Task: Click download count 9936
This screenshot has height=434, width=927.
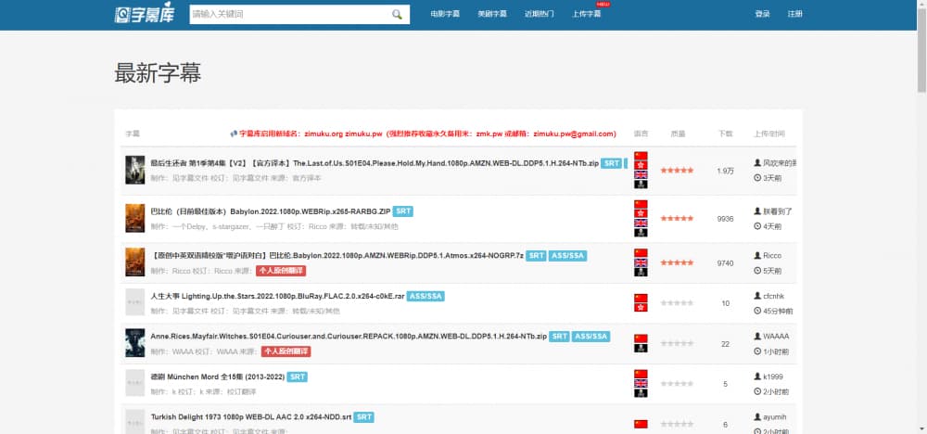Action: 726,219
